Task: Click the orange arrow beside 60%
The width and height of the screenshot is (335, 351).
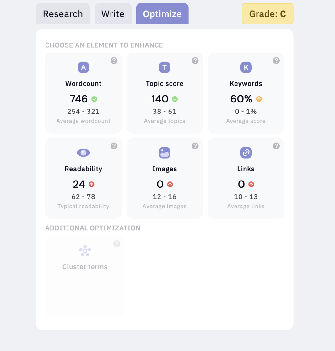Action: 259,99
